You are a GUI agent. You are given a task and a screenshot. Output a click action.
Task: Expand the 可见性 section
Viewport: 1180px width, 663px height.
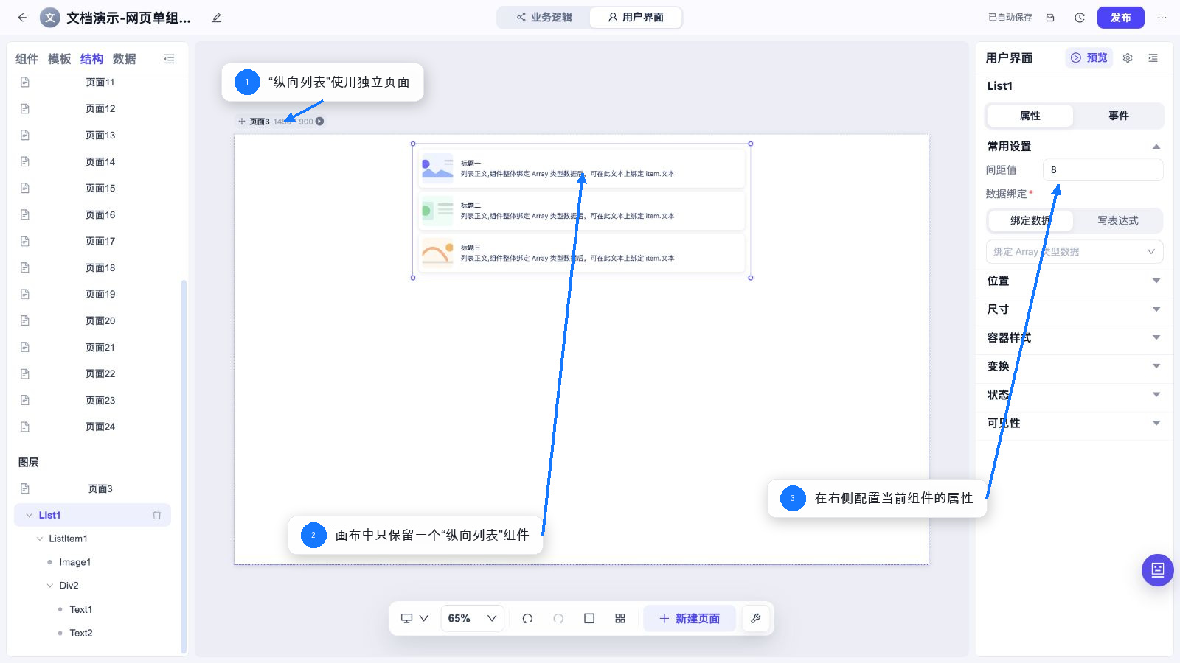point(1156,423)
